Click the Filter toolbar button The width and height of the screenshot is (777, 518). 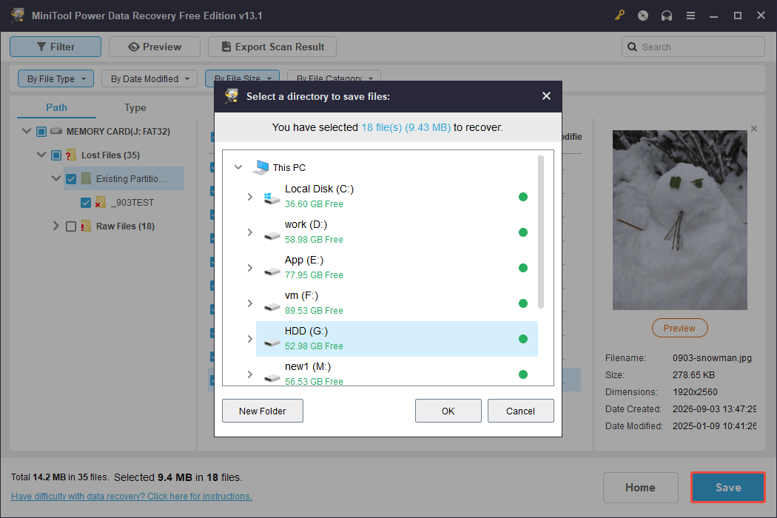click(x=55, y=47)
